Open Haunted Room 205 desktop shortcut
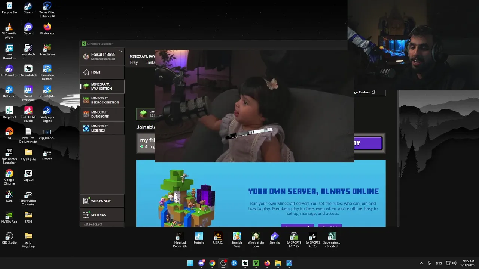The width and height of the screenshot is (479, 269). click(180, 240)
